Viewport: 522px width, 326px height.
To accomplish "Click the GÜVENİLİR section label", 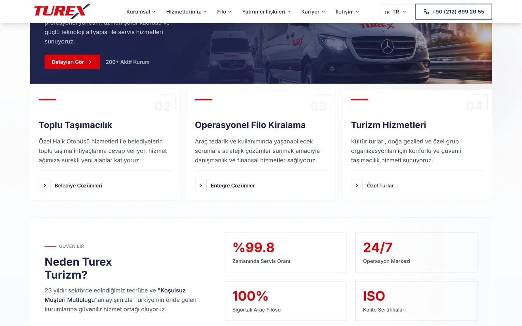I will (71, 246).
